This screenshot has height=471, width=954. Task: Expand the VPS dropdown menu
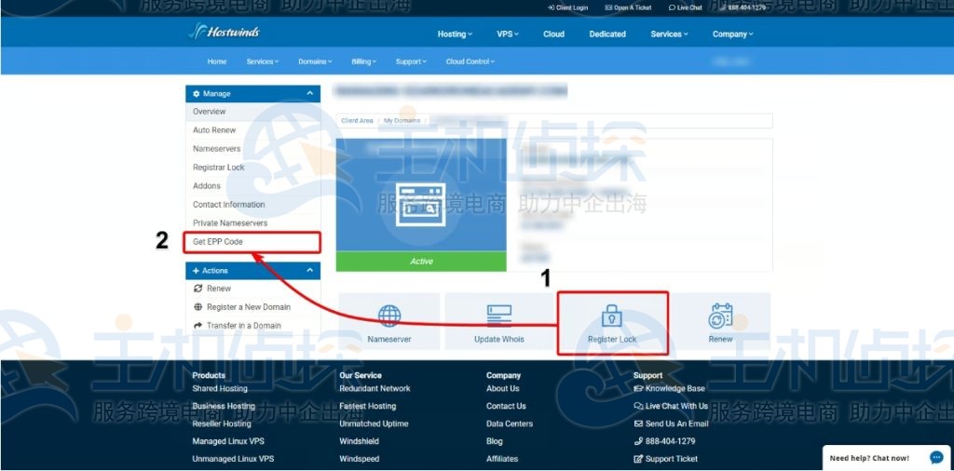(x=508, y=34)
